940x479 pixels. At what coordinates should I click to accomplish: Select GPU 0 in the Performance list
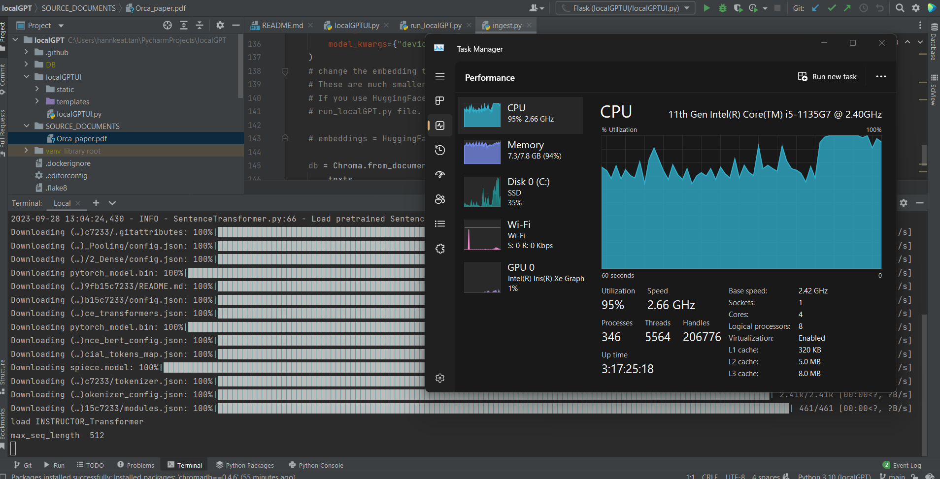click(521, 277)
